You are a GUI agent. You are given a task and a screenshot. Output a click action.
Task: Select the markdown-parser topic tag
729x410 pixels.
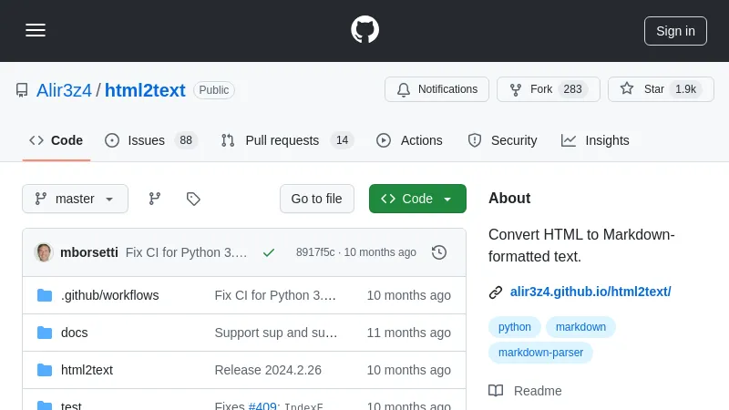pos(540,353)
